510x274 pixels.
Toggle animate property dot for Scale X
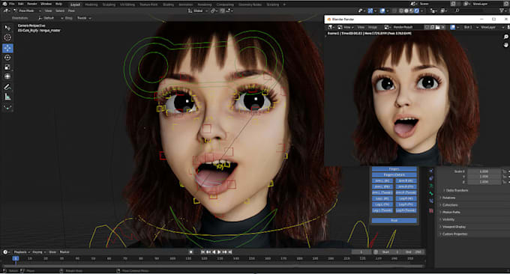508,171
